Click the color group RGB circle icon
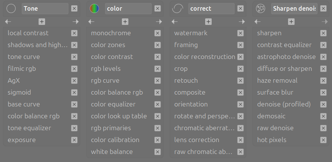This screenshot has width=332, height=162. click(94, 8)
